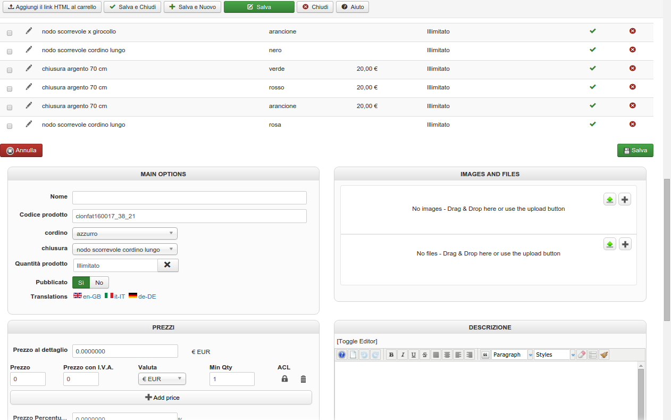
Task: Select checkbox for chiusura argento verde row
Action: point(10,70)
